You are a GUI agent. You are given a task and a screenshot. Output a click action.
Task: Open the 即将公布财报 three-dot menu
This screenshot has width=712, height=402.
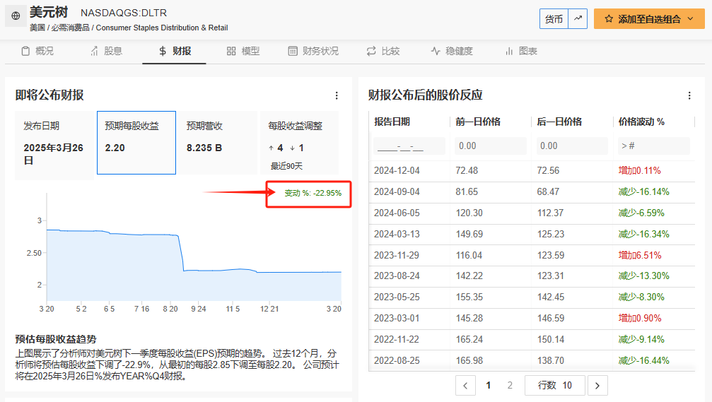click(x=337, y=95)
